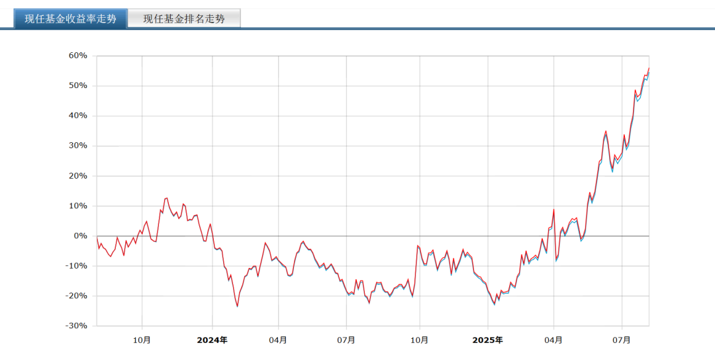Click the 20% y-axis label

pos(77,176)
